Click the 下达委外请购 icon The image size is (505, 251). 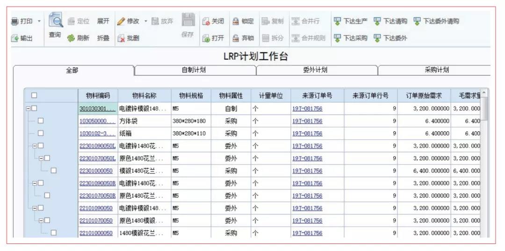[417, 22]
